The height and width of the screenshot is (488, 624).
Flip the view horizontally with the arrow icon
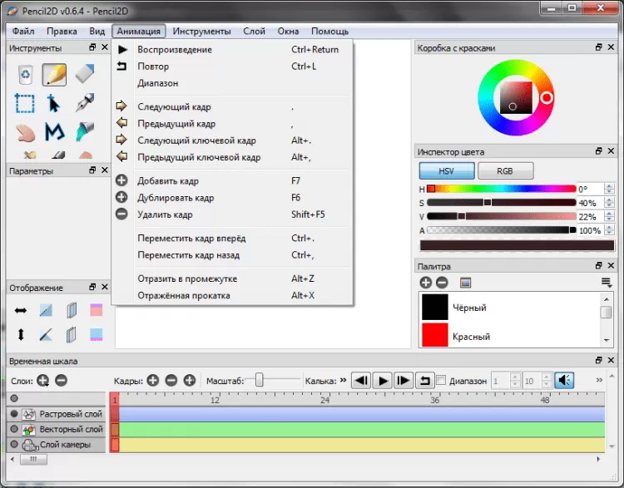point(21,310)
